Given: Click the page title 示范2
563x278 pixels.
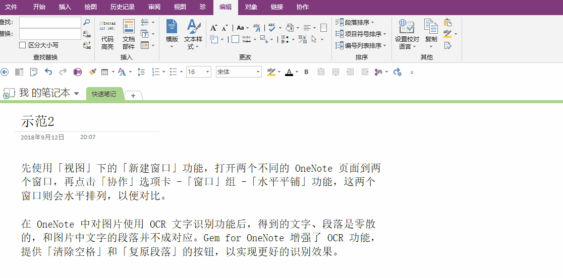Looking at the screenshot, I should tap(37, 121).
